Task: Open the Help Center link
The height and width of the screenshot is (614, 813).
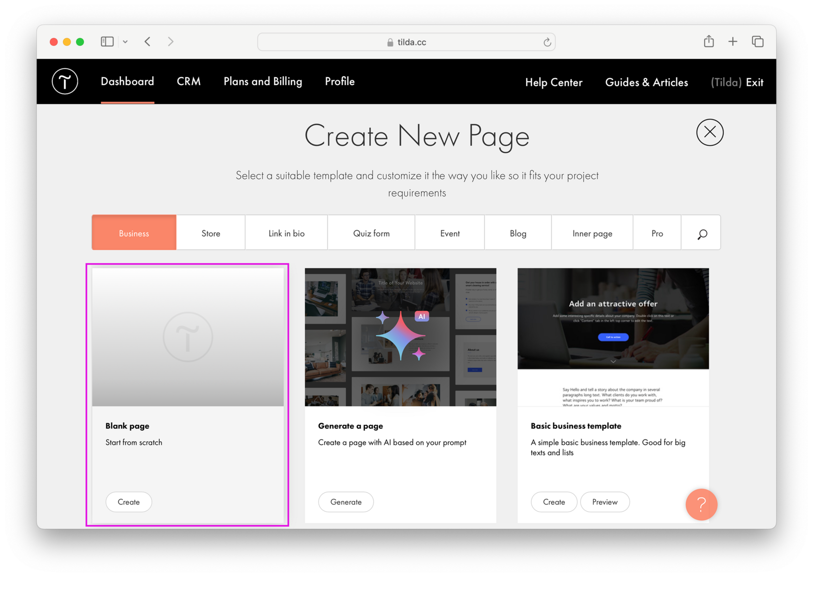Action: pos(554,82)
